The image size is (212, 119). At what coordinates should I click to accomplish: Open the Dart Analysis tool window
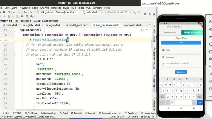coord(48,113)
